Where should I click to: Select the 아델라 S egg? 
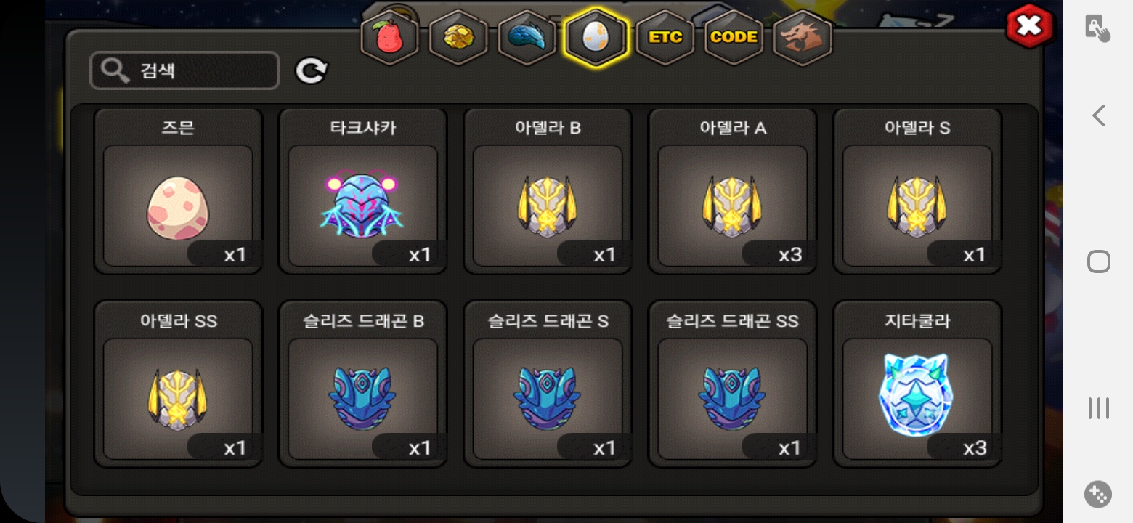(x=917, y=191)
